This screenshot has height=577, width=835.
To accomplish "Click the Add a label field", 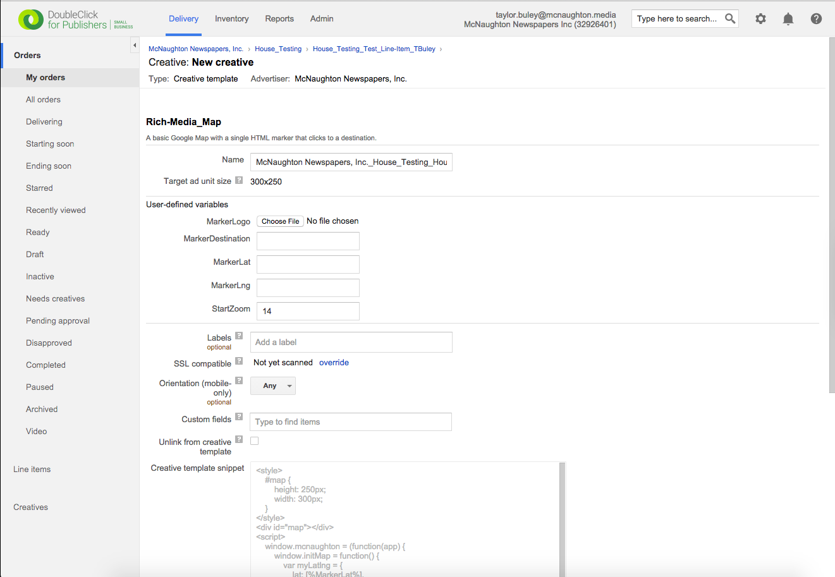I will pyautogui.click(x=351, y=343).
